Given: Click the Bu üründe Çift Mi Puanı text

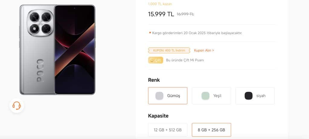Looking at the screenshot, I should 185,60.
